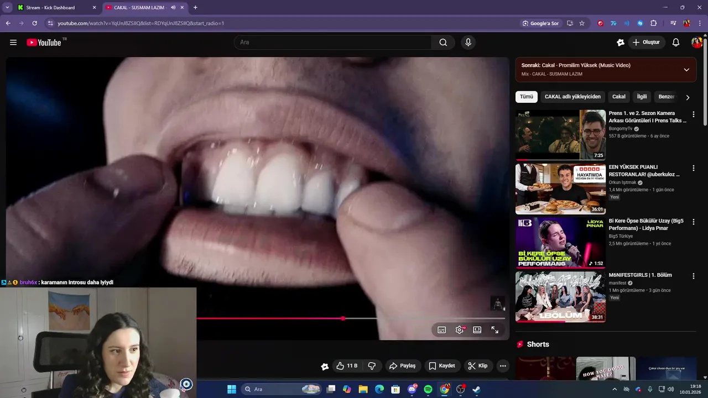Open the EEN YÜKSEK PUANLI RESTORANLAR thumbnail
Viewport: 708px width, 398px height.
(560, 188)
